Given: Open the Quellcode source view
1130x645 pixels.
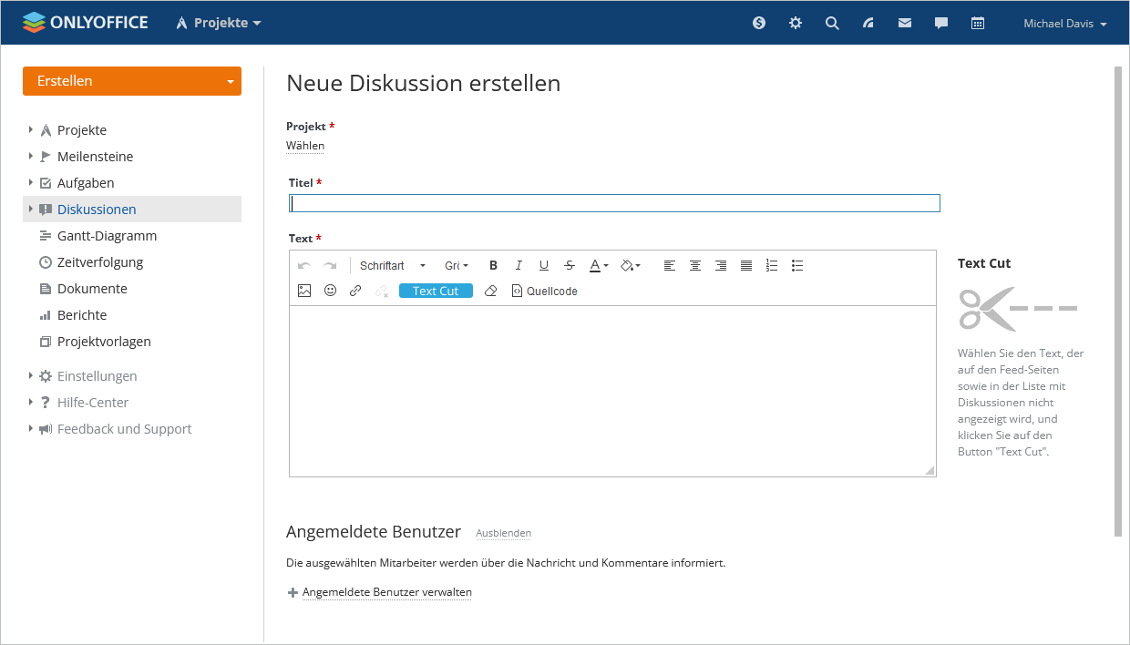Looking at the screenshot, I should (544, 291).
